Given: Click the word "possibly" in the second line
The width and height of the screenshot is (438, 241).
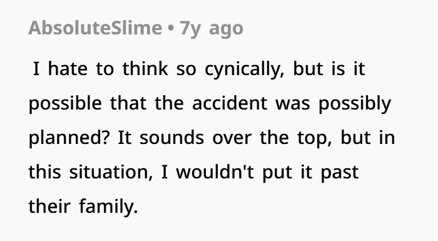Looking at the screenshot, I should click(x=355, y=104).
